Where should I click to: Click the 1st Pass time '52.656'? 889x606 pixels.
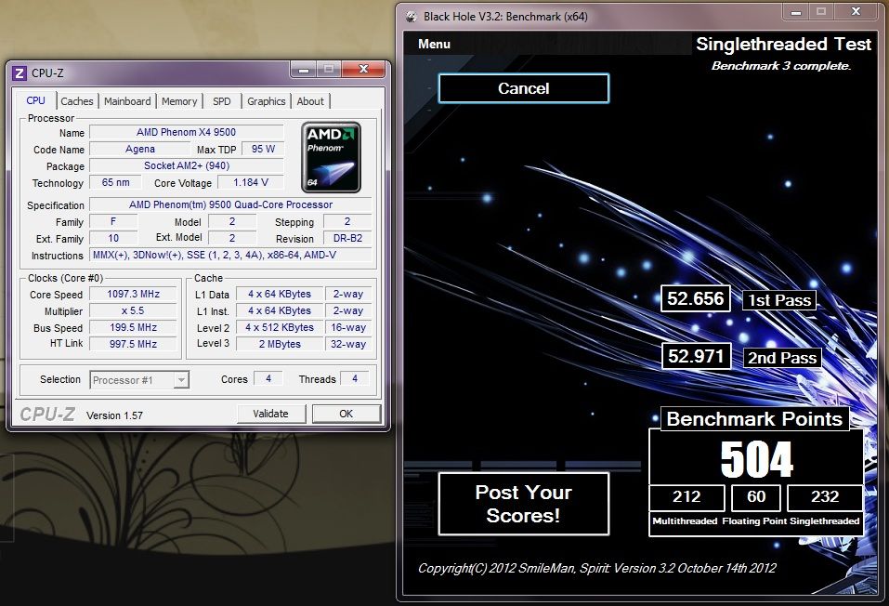695,299
